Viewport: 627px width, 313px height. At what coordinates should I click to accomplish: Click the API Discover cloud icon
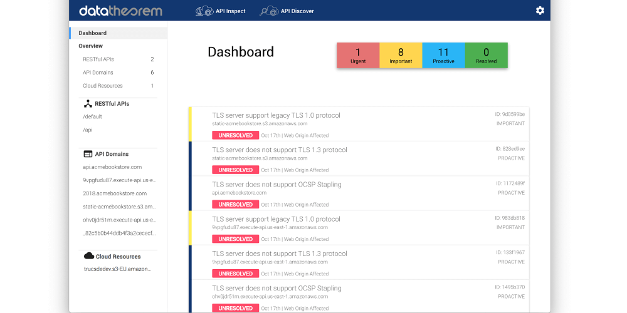tap(269, 11)
